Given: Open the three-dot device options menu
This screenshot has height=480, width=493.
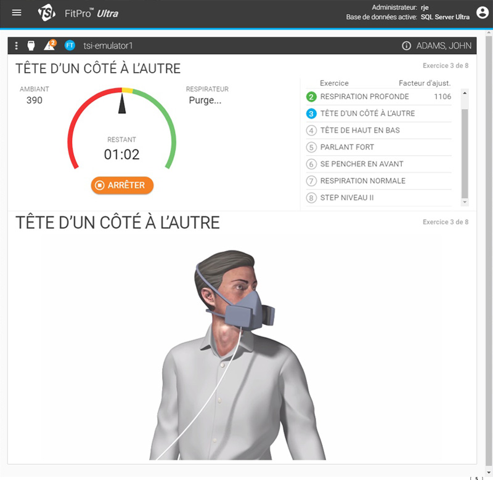Looking at the screenshot, I should (x=17, y=46).
